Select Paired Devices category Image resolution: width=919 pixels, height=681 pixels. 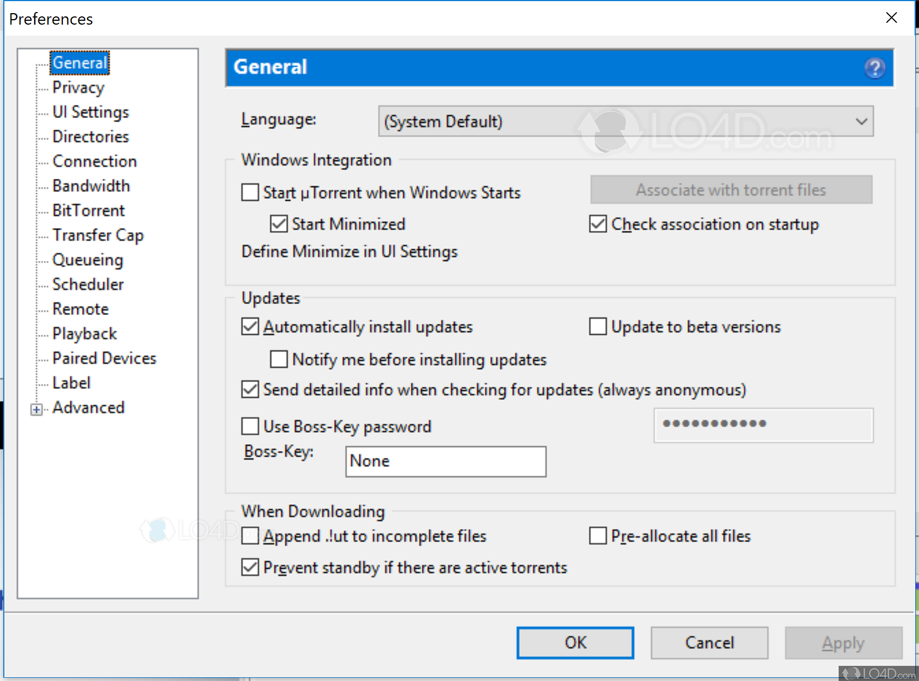point(104,358)
